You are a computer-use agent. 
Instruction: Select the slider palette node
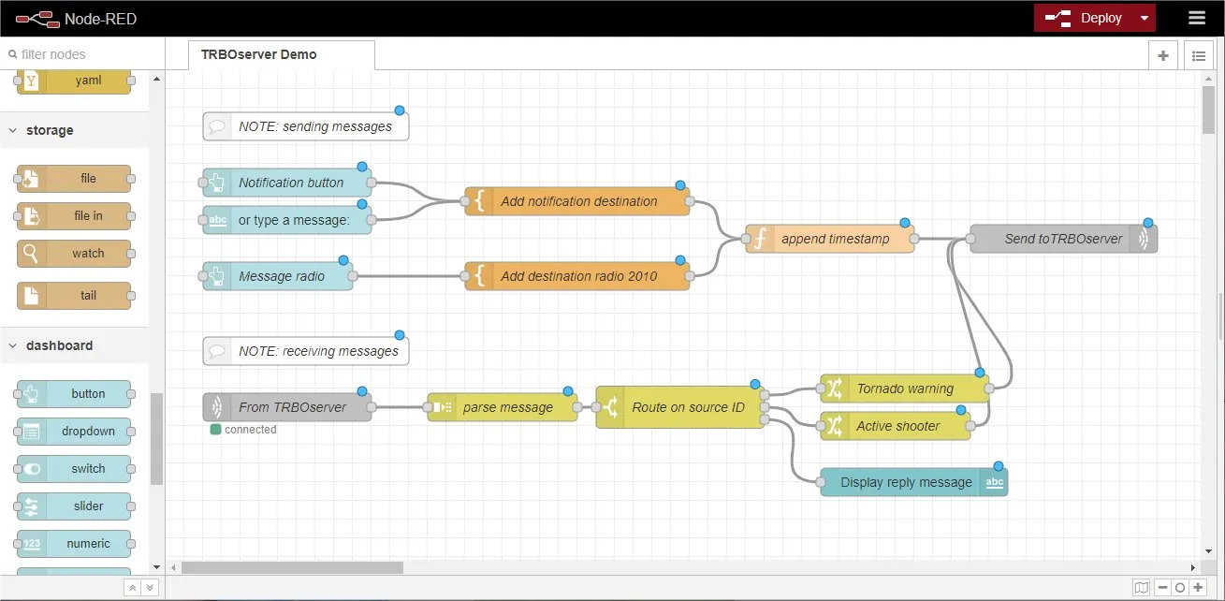[x=74, y=506]
